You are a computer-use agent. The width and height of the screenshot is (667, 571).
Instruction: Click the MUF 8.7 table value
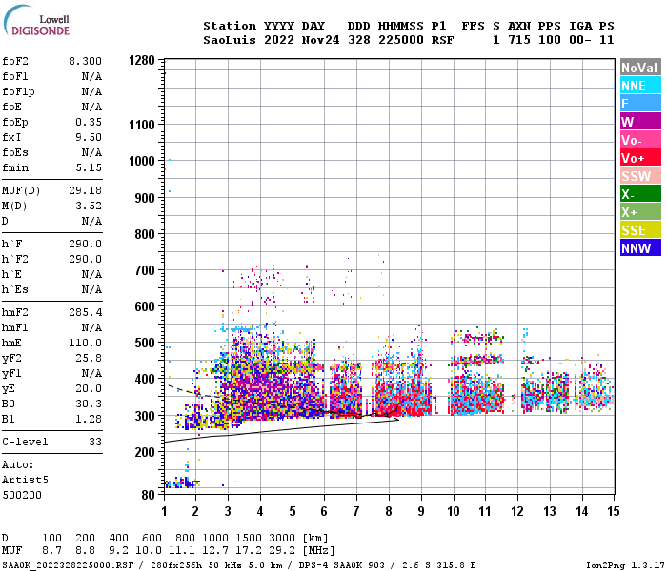coord(51,551)
